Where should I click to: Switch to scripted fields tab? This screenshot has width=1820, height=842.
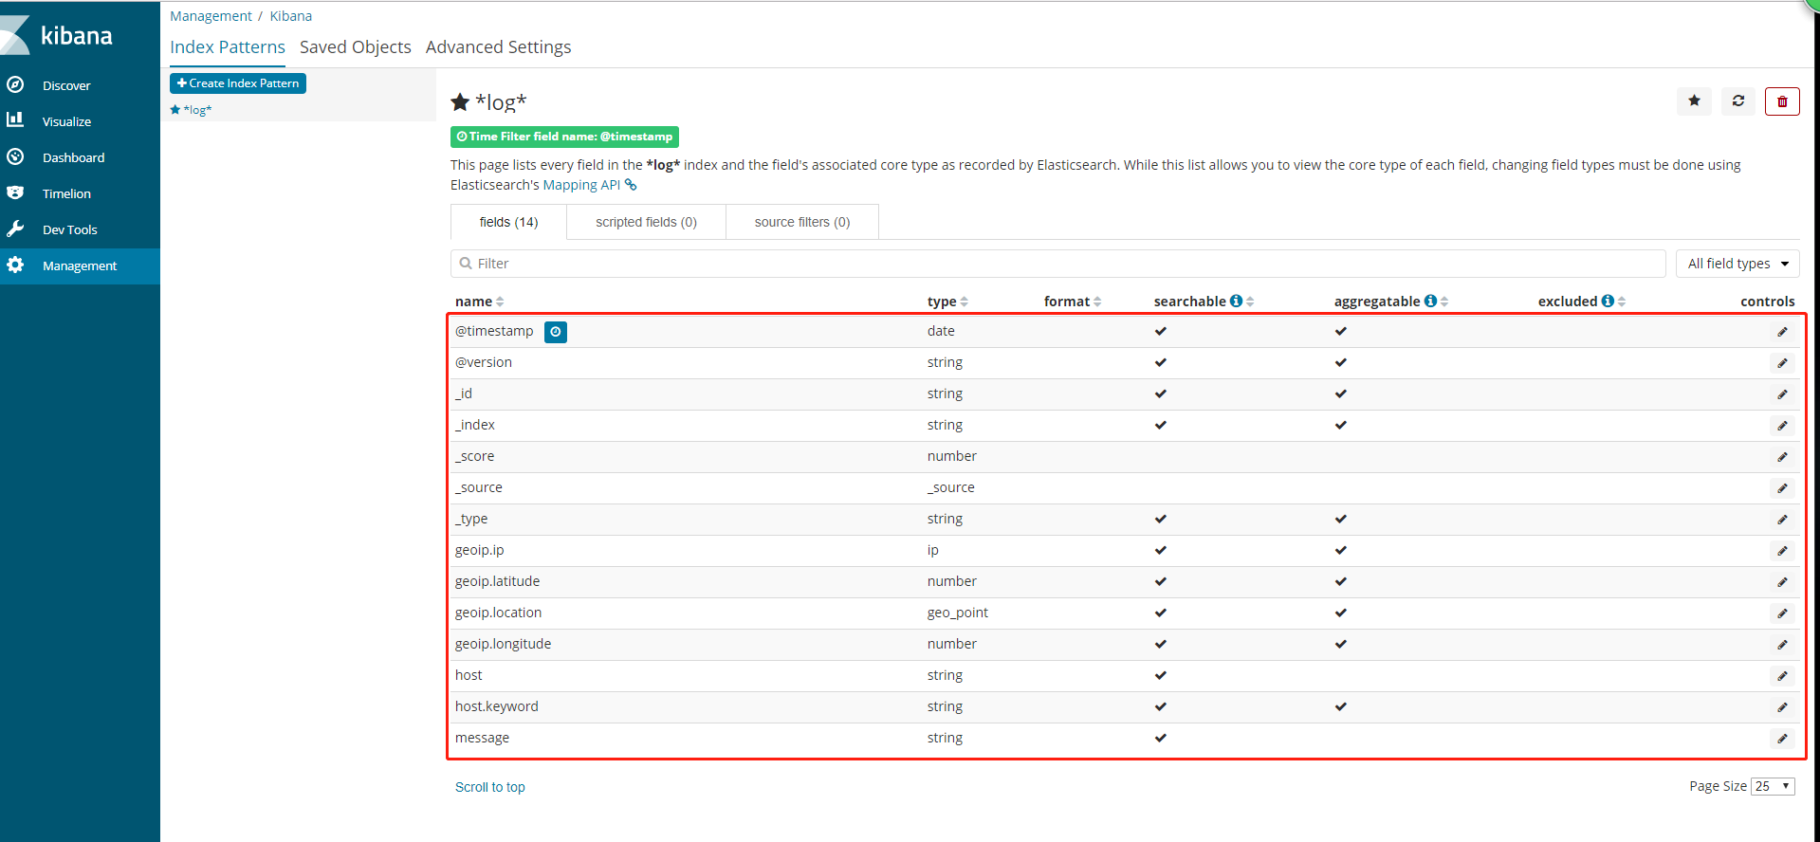coord(646,222)
